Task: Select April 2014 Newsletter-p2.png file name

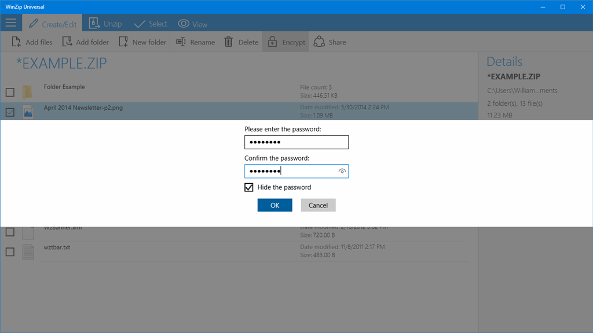Action: [83, 108]
